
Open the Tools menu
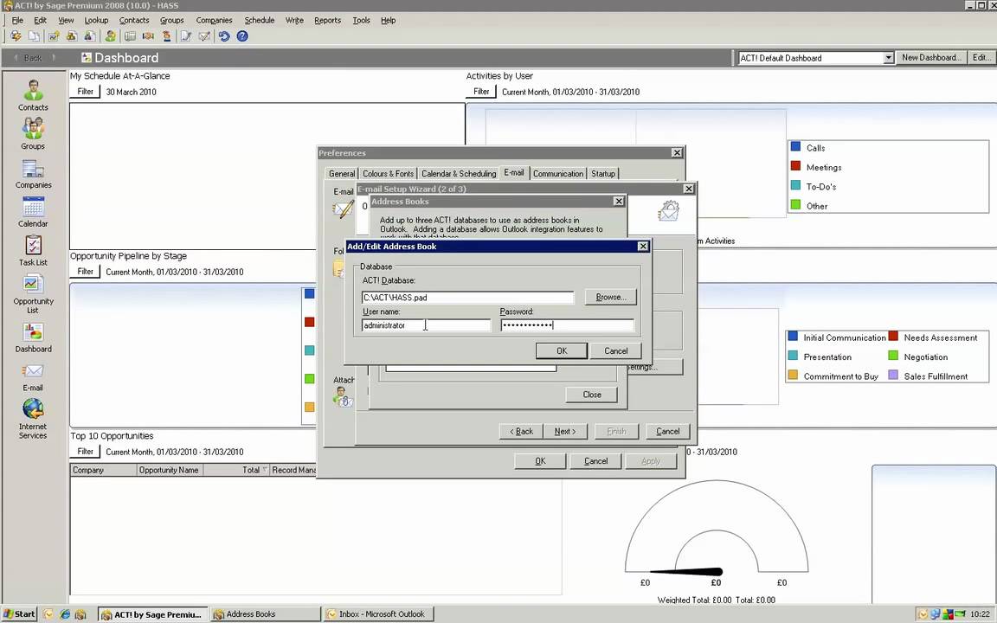click(361, 21)
